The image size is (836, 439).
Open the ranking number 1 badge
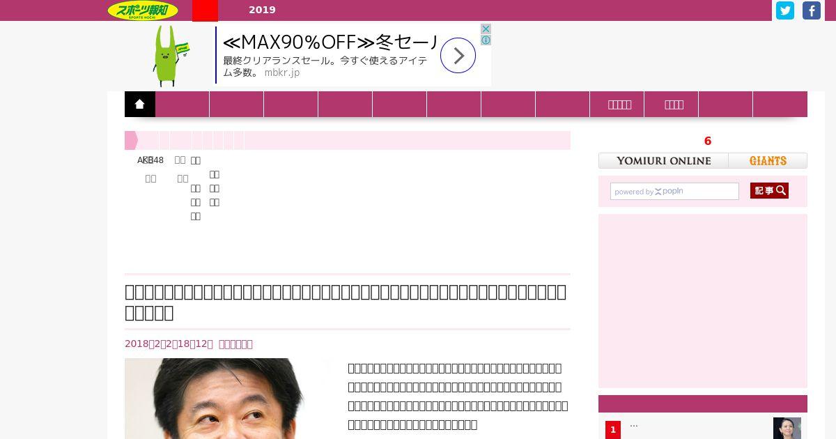point(613,430)
